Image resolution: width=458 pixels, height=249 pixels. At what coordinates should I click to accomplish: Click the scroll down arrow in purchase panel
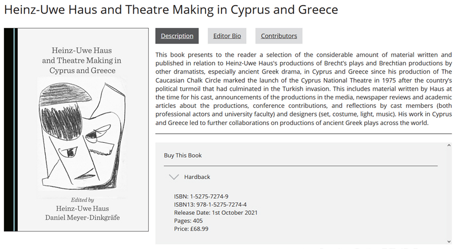(x=449, y=242)
